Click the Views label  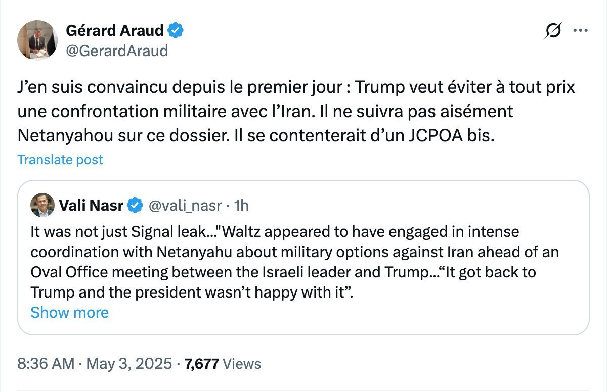pyautogui.click(x=242, y=364)
